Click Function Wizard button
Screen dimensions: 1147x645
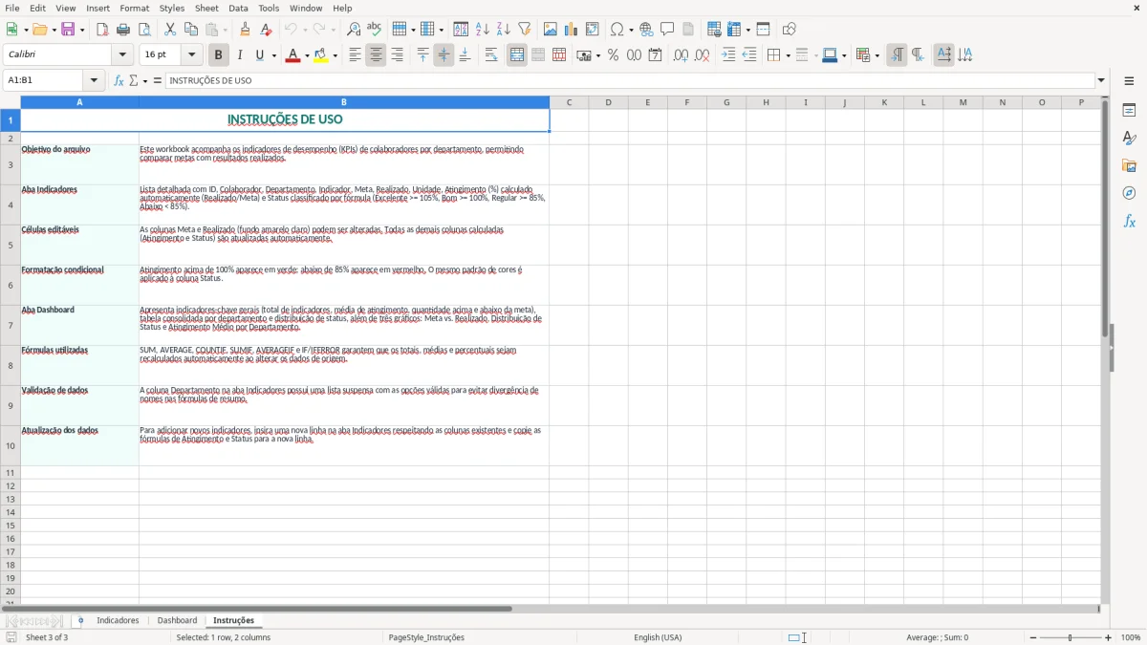coord(119,80)
